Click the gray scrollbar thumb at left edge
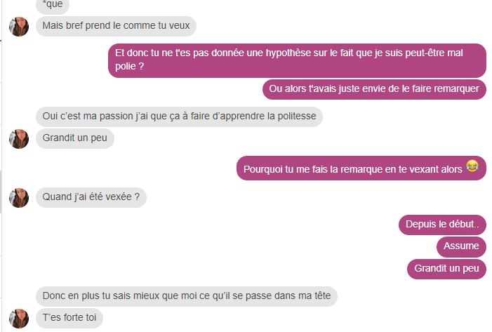The width and height of the screenshot is (492, 332). [x=1, y=192]
